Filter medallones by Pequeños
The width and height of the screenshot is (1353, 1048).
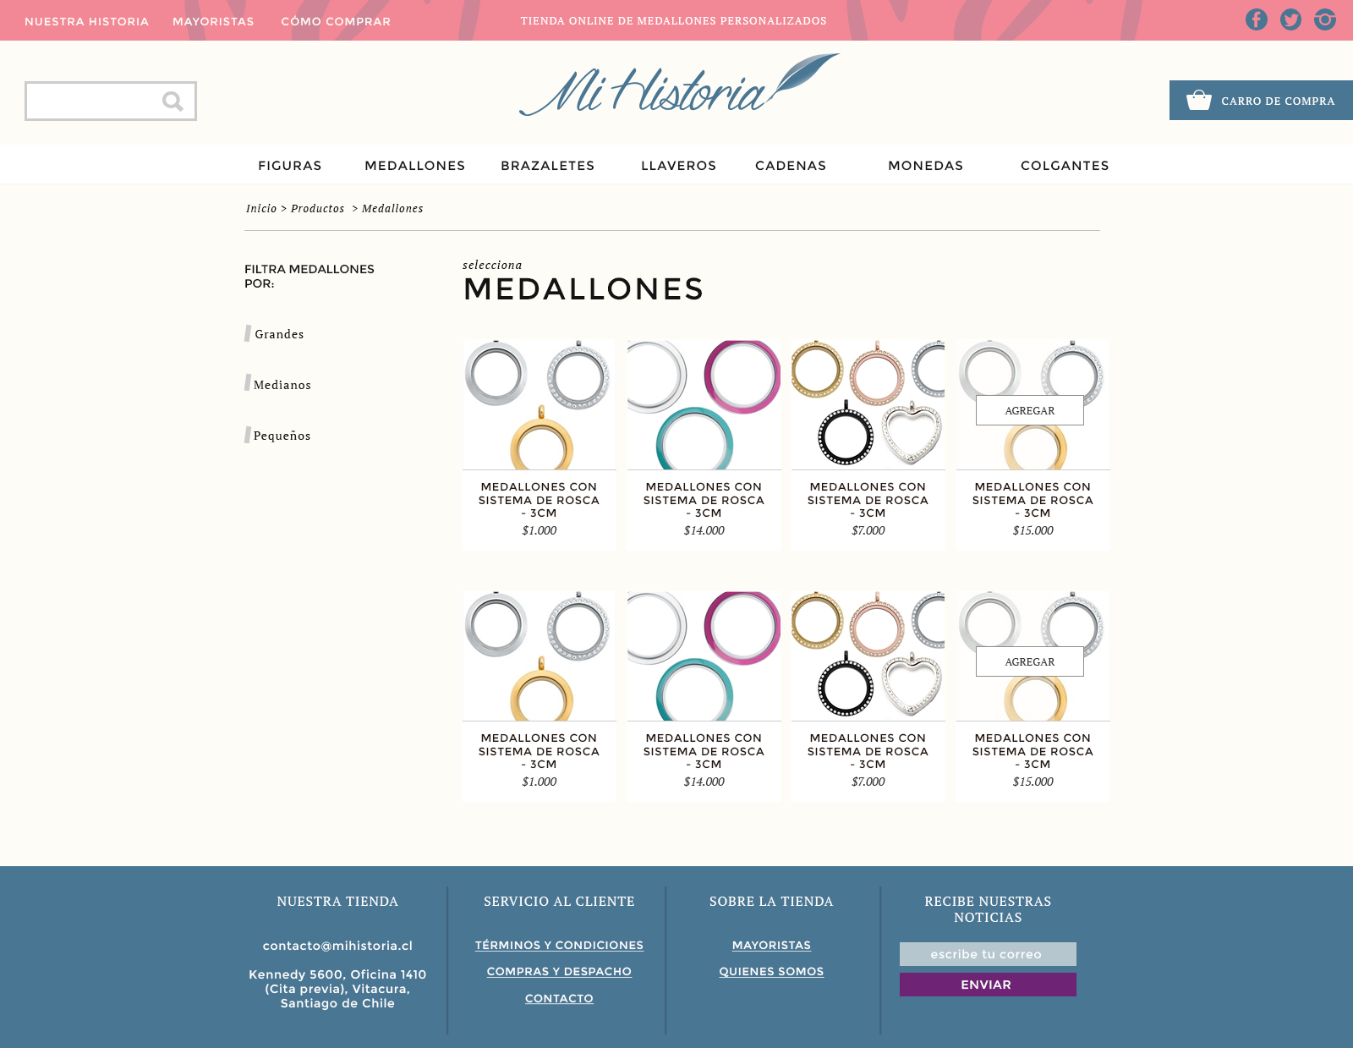282,436
